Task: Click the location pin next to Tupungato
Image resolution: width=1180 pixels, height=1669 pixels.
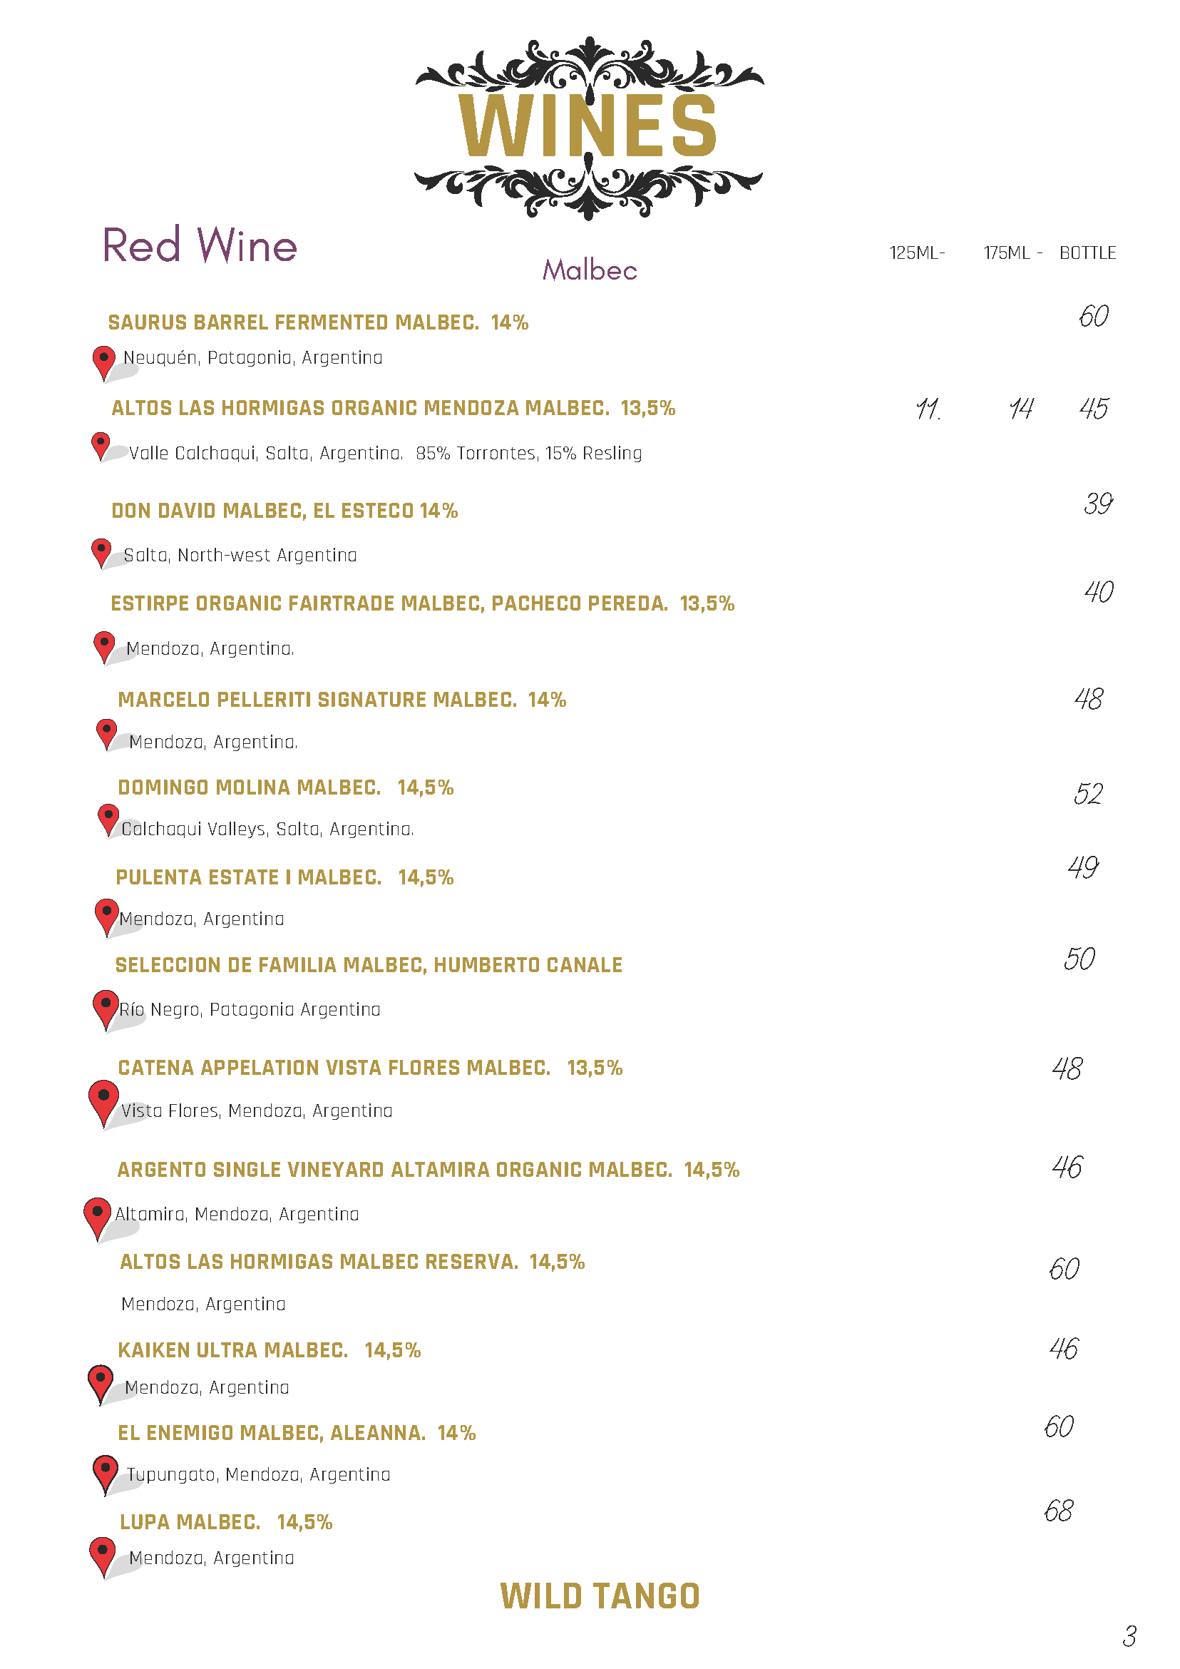Action: 106,1471
